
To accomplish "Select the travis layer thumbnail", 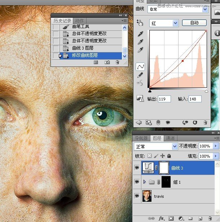I will coord(147,196).
